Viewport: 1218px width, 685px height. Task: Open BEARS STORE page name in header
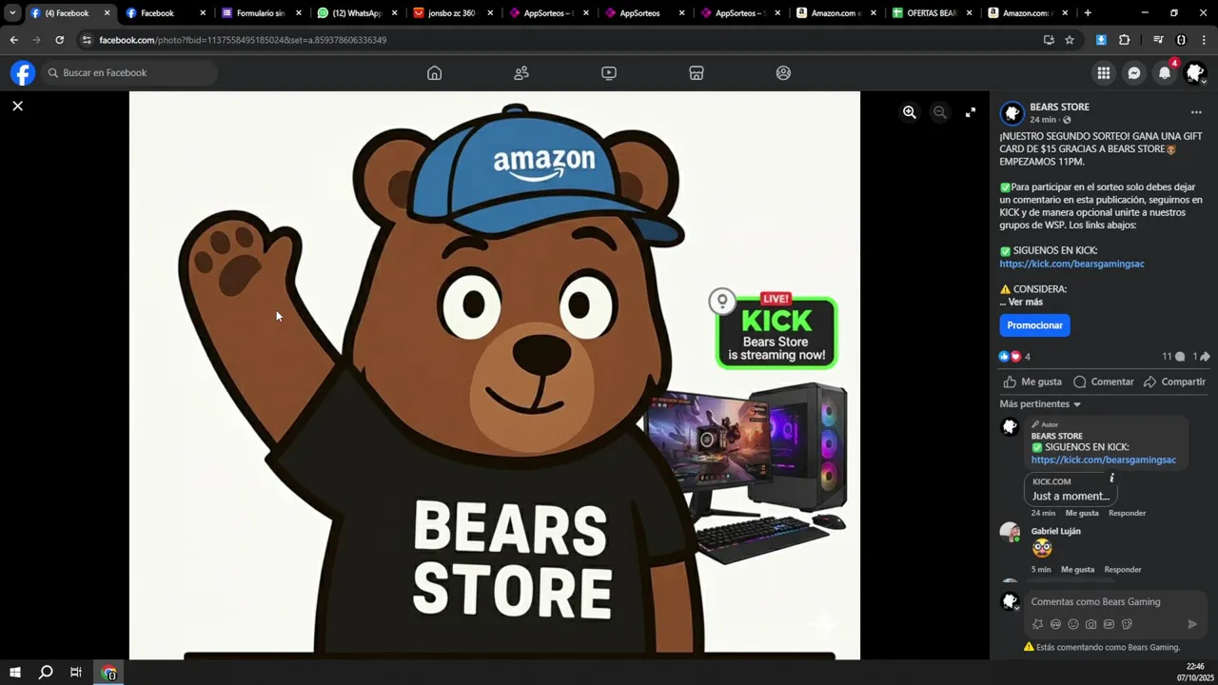(1059, 107)
